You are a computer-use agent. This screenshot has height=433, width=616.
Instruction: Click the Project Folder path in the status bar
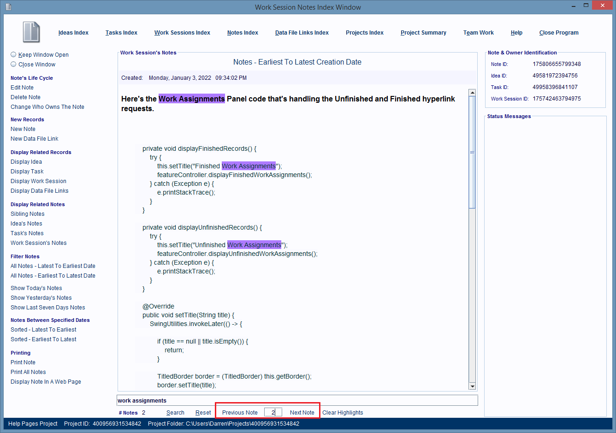[x=224, y=424]
